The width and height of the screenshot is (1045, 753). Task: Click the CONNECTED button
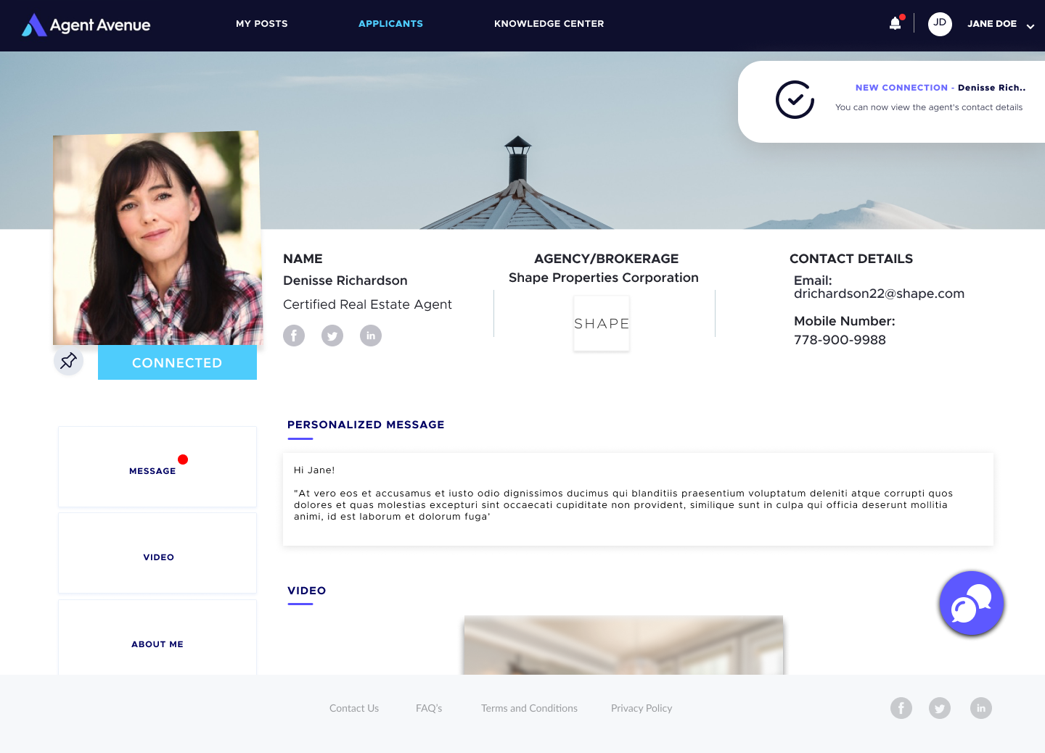coord(177,362)
